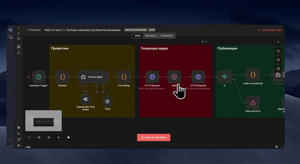Toggle sidebar layout panel icon

(18, 39)
